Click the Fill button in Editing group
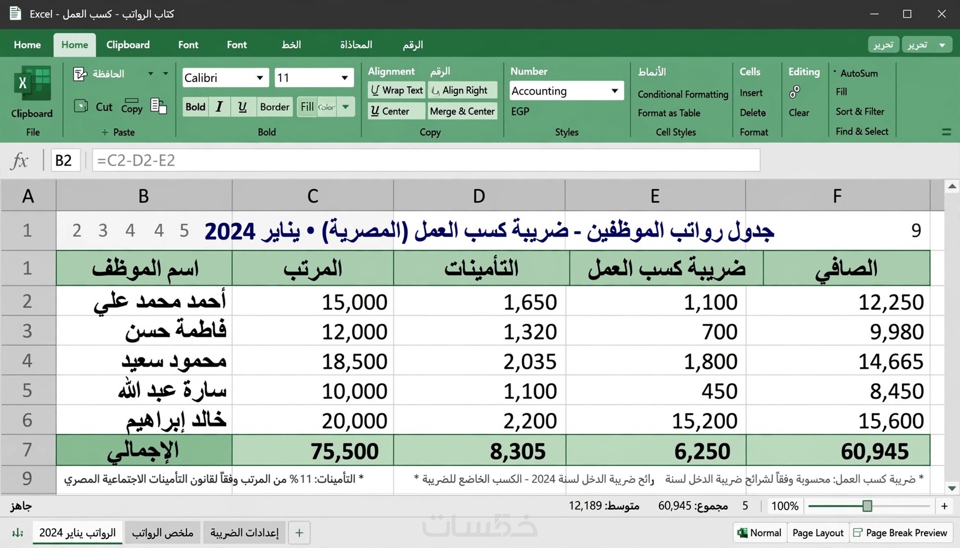The width and height of the screenshot is (960, 548). tap(841, 92)
